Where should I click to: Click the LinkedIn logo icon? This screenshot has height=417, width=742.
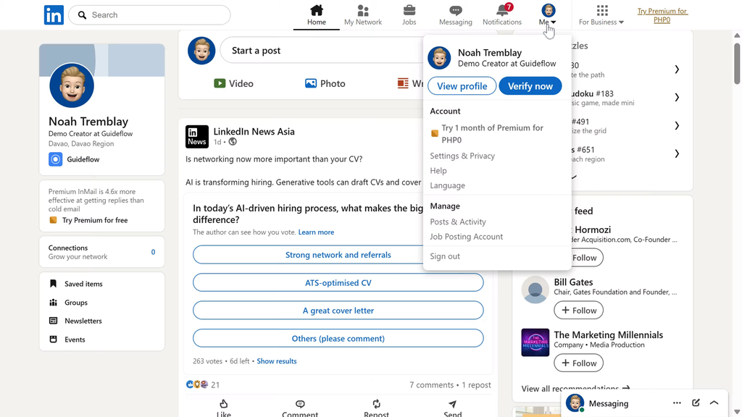(54, 15)
